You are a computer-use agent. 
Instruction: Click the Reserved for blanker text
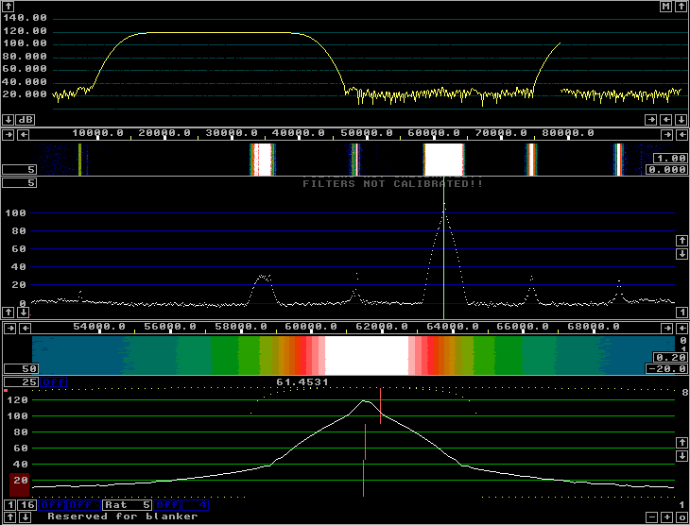tap(122, 517)
